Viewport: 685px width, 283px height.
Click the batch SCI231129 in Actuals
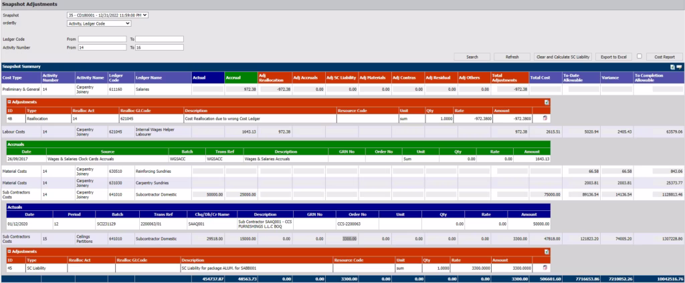(106, 224)
